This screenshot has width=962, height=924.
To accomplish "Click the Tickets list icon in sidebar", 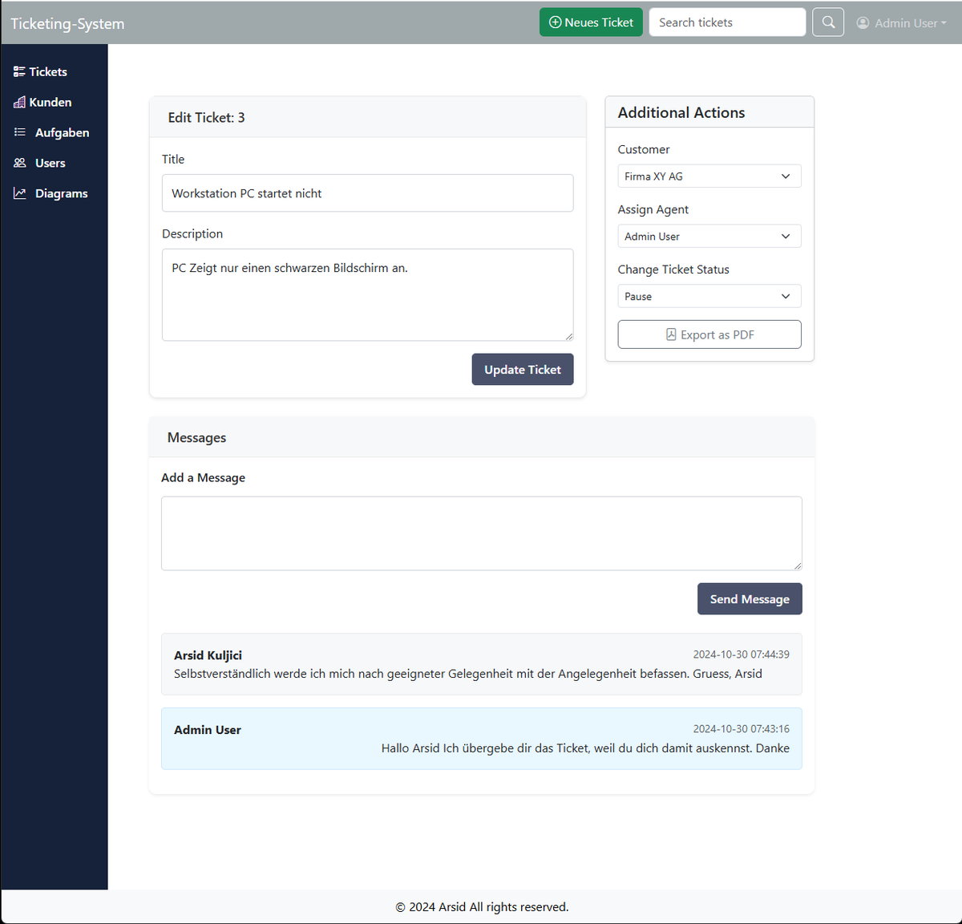I will [x=19, y=72].
